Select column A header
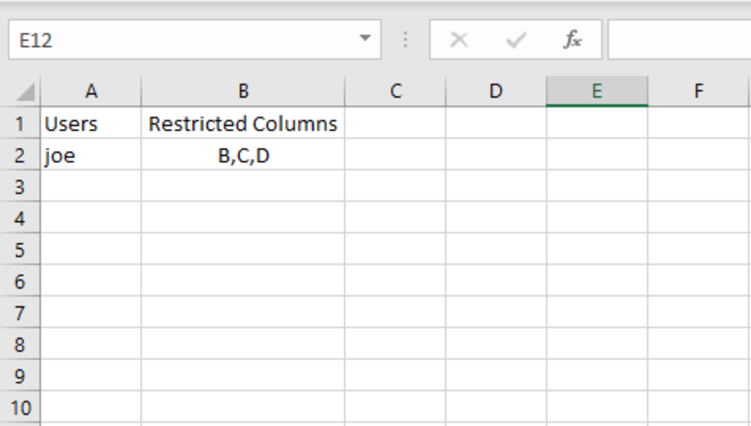 click(x=91, y=91)
